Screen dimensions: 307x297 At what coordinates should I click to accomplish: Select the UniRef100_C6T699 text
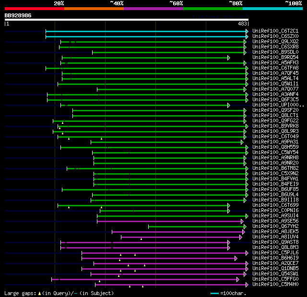click(x=275, y=205)
